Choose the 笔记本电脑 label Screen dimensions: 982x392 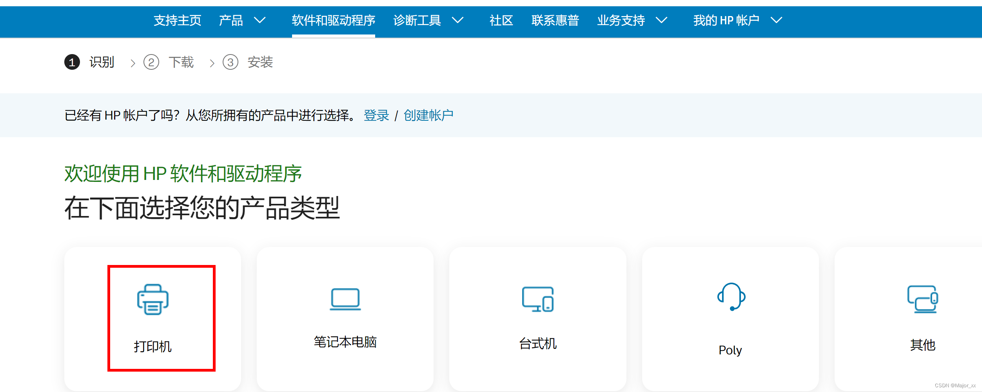(x=345, y=342)
